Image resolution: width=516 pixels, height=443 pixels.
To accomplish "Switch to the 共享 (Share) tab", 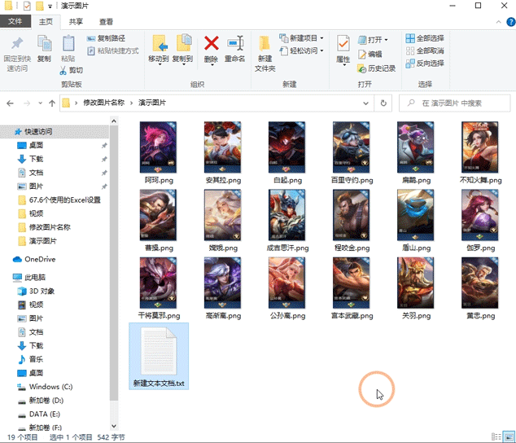I will pos(76,22).
